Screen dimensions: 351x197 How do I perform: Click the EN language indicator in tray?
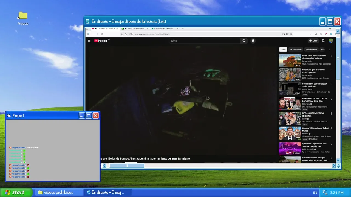click(315, 193)
